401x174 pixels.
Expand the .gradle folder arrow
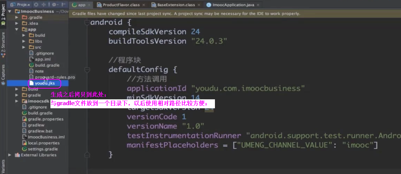[x=17, y=17]
